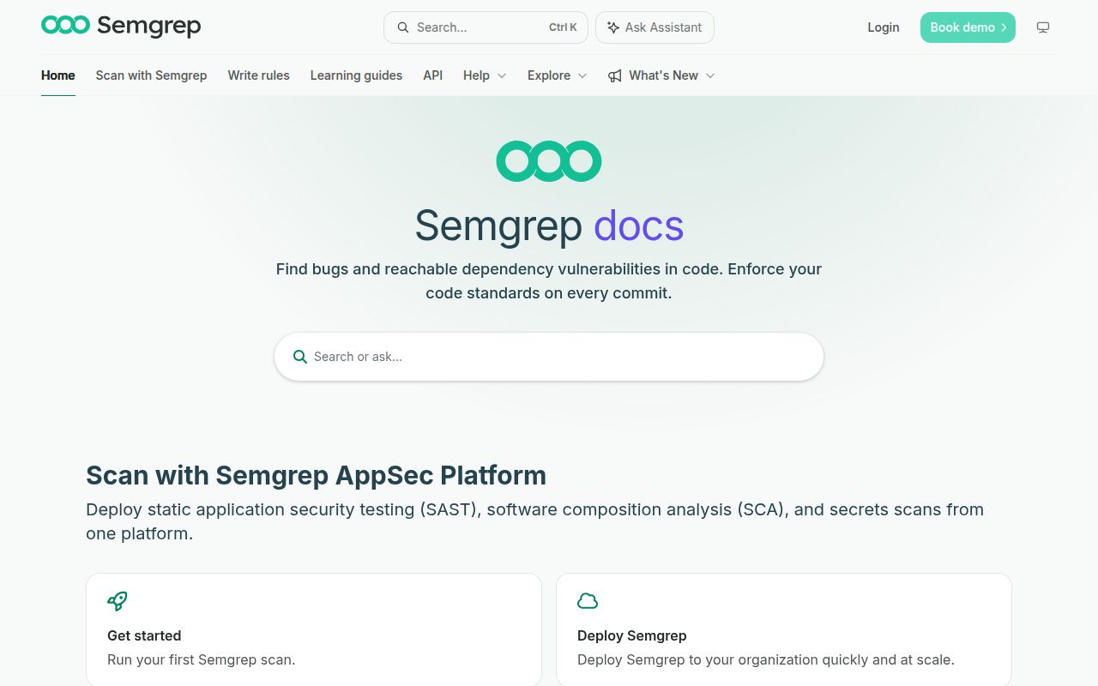Open the API tab

[x=432, y=75]
